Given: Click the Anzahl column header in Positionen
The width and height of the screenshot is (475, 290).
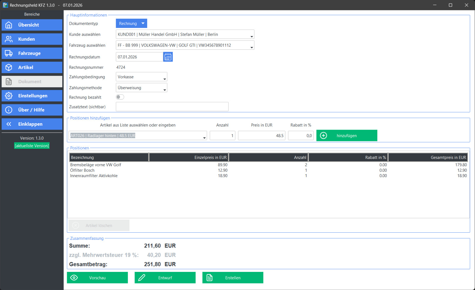Looking at the screenshot, I should pos(268,157).
